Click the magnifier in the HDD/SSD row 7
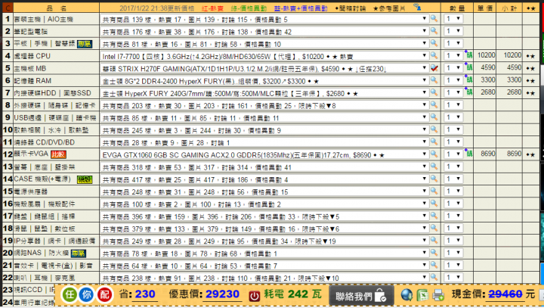Viewport: 544px width, 308px height. tap(434, 92)
